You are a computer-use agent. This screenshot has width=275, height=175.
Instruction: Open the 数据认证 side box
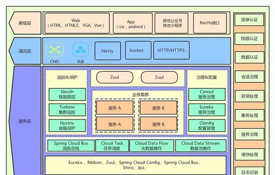click(x=249, y=57)
